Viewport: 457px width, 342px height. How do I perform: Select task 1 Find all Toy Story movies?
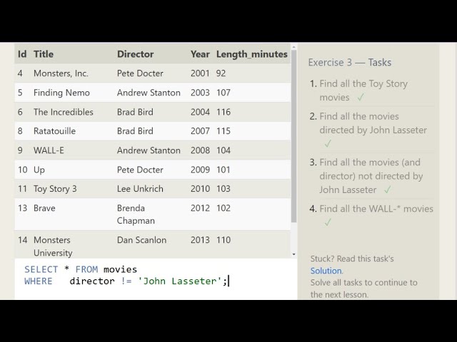[x=363, y=90]
